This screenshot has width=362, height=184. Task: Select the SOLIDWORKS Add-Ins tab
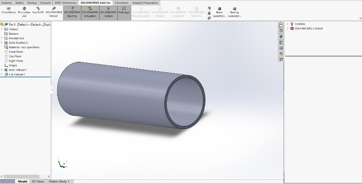95,3
